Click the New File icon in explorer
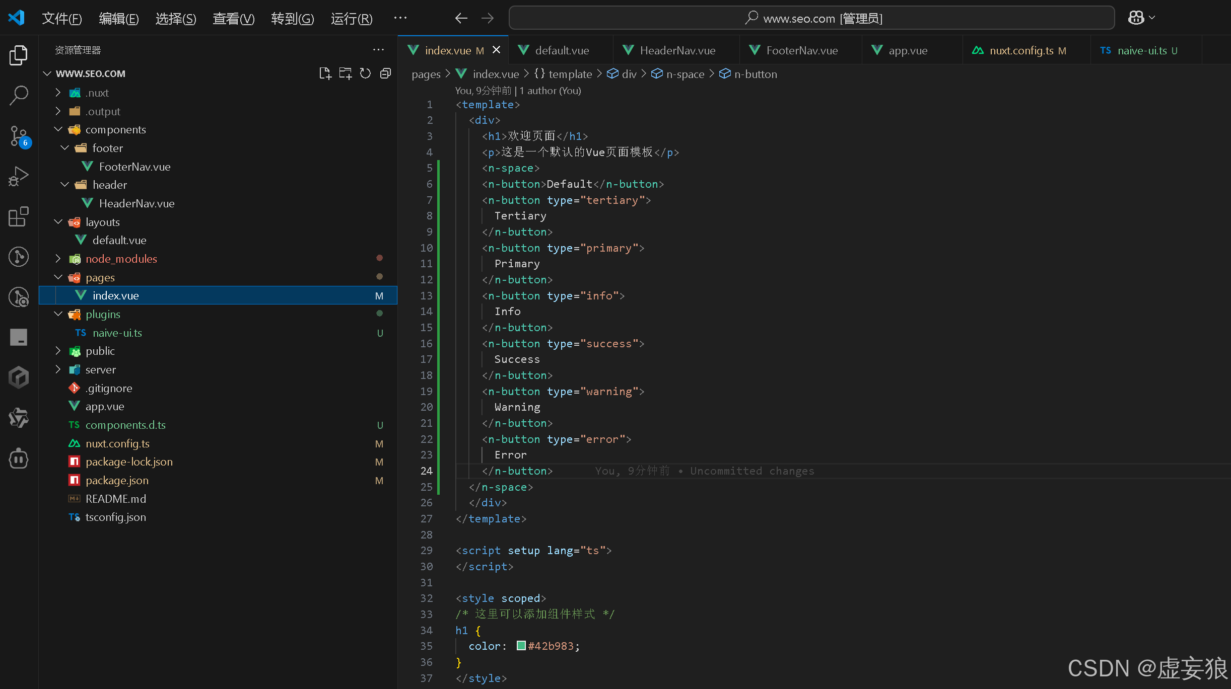This screenshot has width=1231, height=689. (325, 73)
